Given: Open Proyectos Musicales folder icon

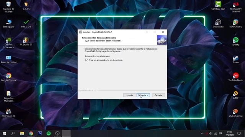Looking at the screenshot, I should [8, 96].
